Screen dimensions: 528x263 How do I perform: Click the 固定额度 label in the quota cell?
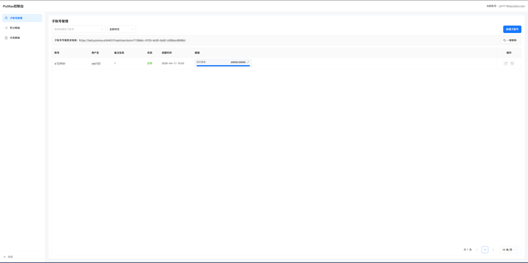(201, 62)
